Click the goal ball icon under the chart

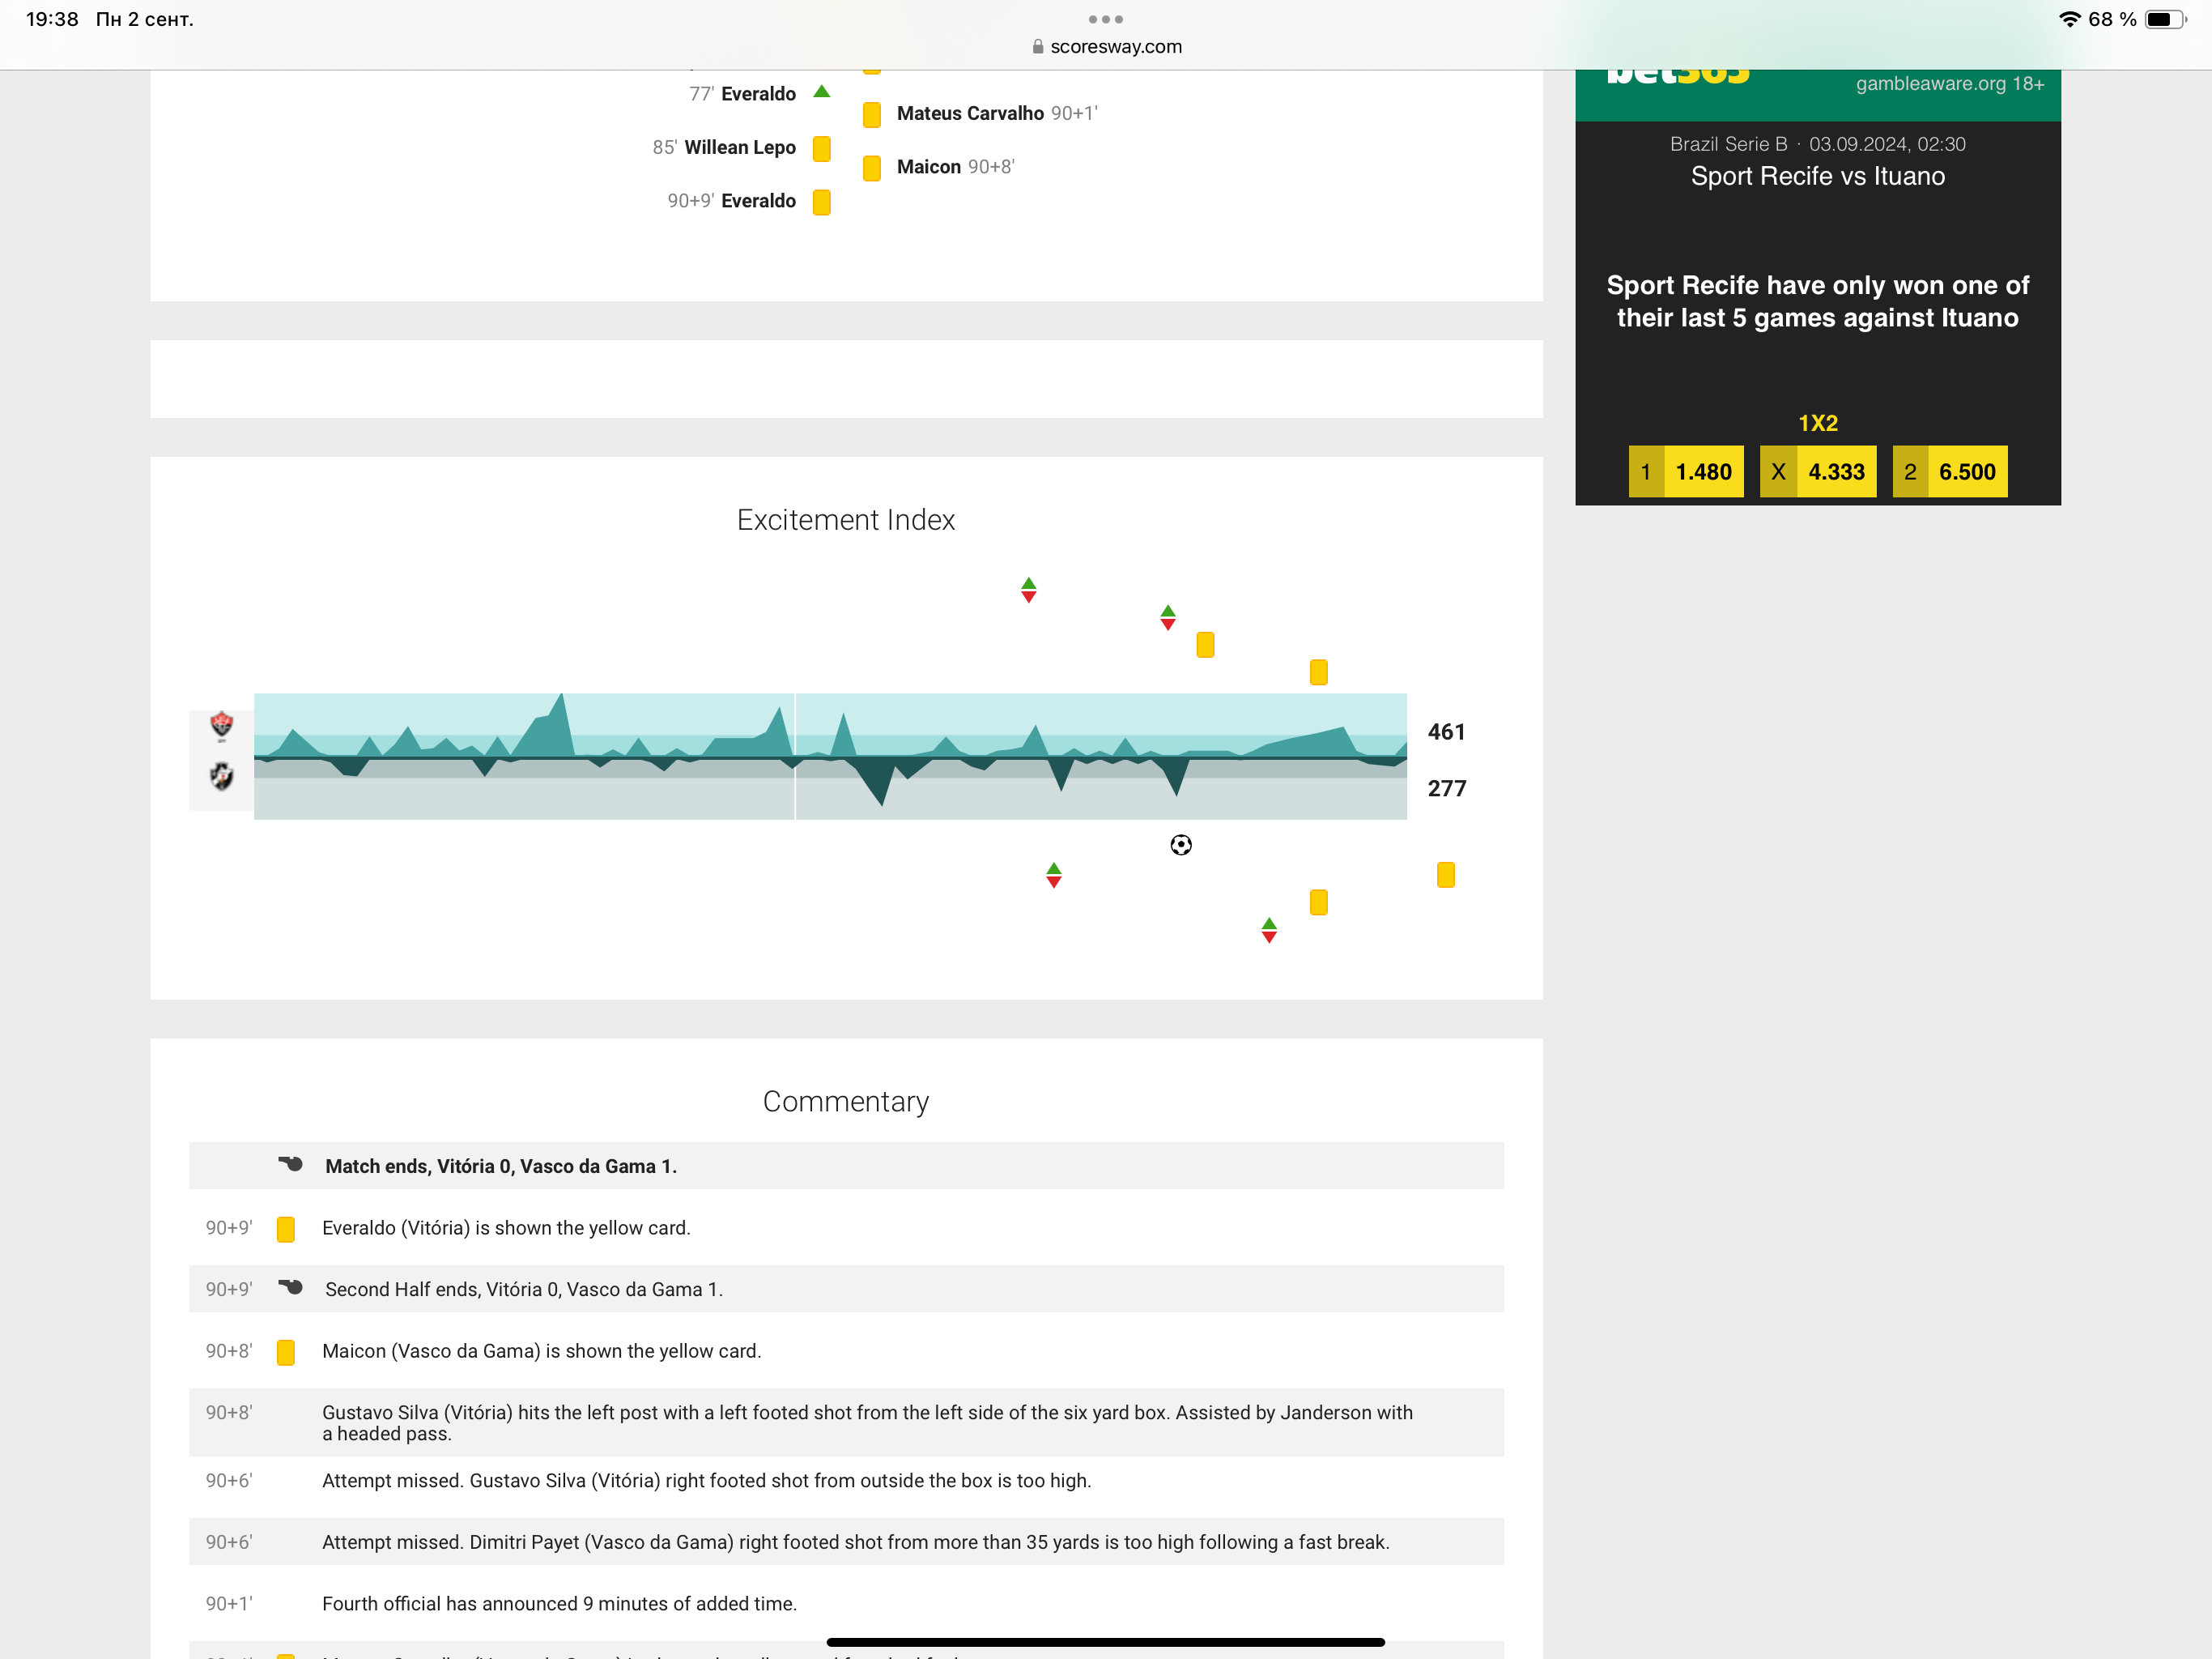1180,846
